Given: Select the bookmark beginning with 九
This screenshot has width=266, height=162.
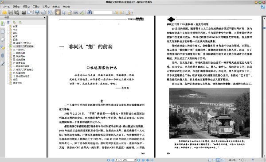Looking at the screenshot, I should (x=19, y=73).
